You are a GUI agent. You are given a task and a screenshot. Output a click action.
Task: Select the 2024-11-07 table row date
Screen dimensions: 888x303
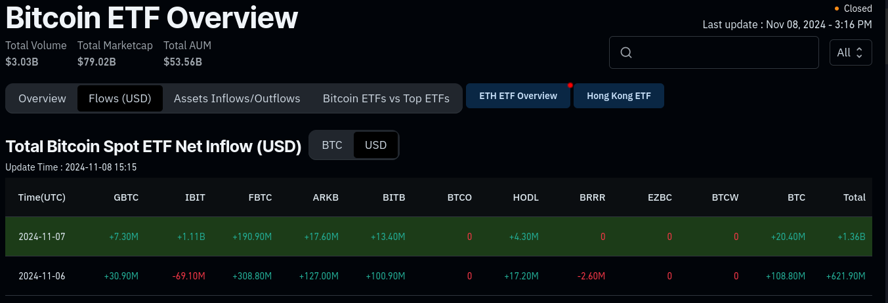(42, 237)
